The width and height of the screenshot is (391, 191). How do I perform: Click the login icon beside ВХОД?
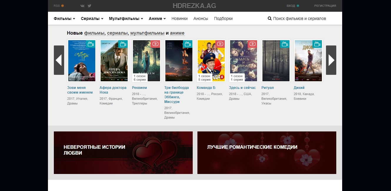click(x=298, y=6)
